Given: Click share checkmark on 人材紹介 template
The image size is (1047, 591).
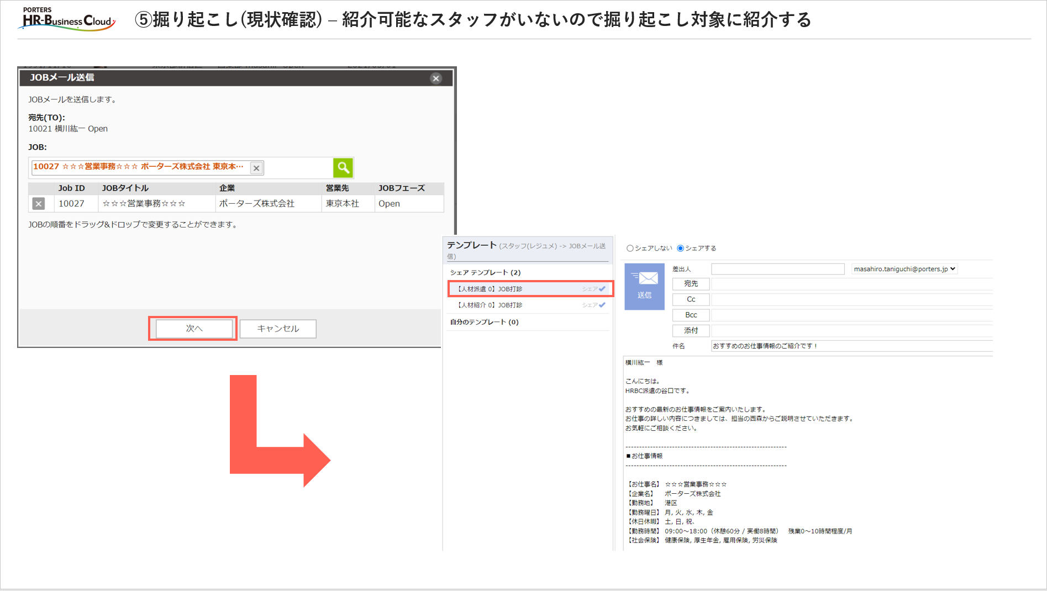Looking at the screenshot, I should pos(602,305).
